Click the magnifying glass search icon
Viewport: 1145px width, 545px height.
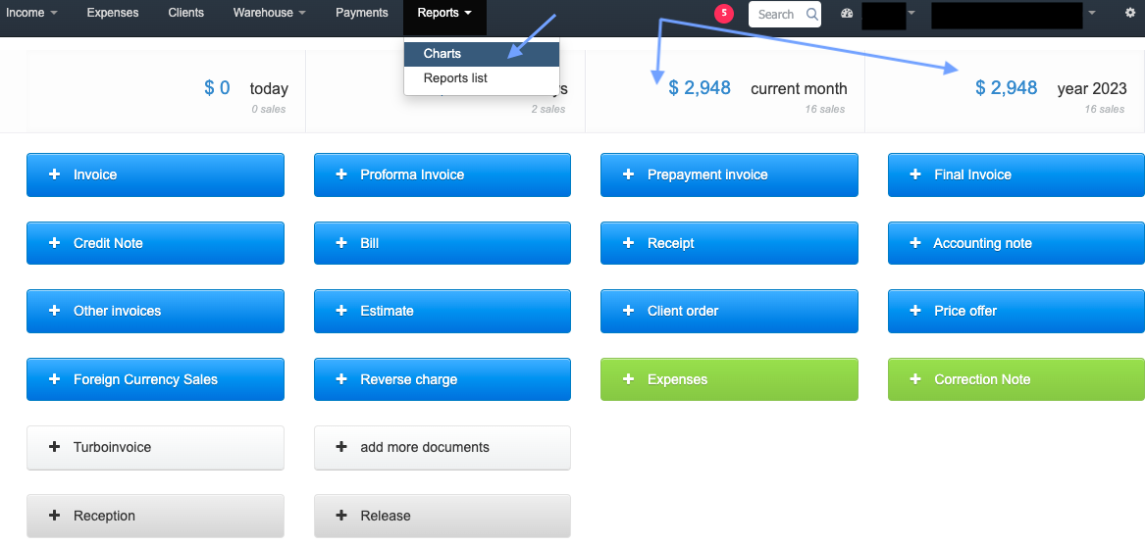tap(811, 14)
